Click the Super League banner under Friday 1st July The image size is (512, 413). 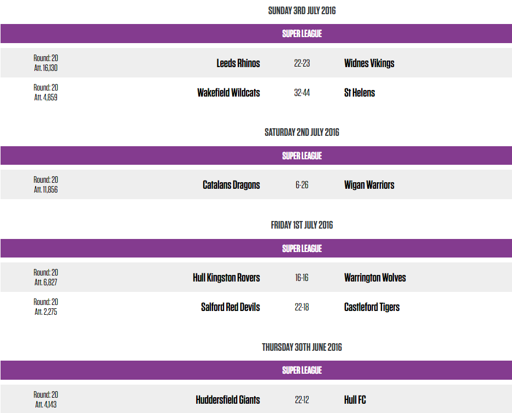pyautogui.click(x=302, y=249)
